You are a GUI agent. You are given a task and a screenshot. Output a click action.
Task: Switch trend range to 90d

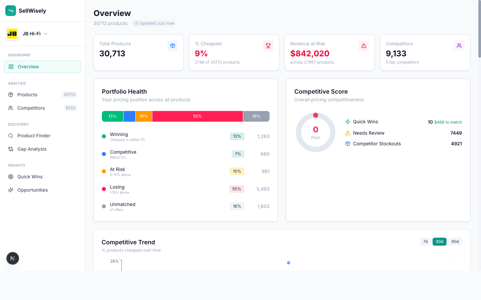455,242
